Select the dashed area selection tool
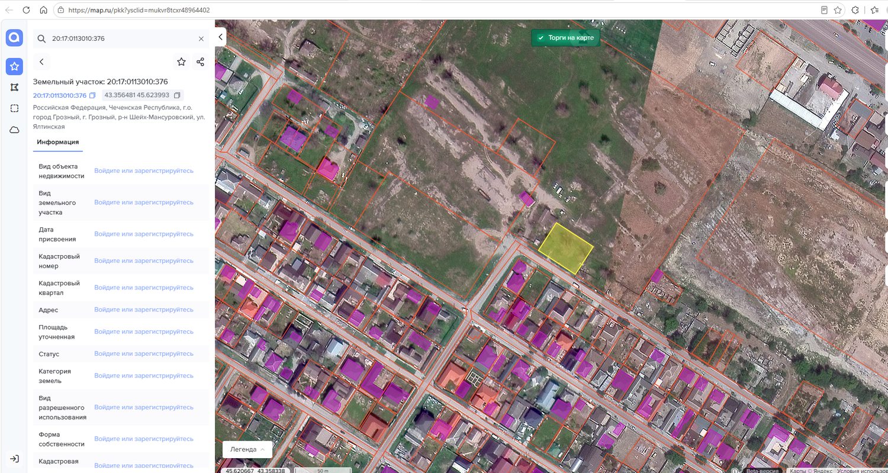 tap(14, 108)
